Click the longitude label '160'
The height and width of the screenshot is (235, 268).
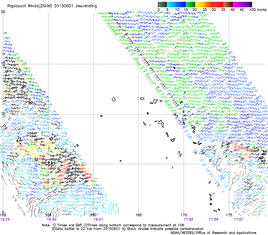[93, 215]
